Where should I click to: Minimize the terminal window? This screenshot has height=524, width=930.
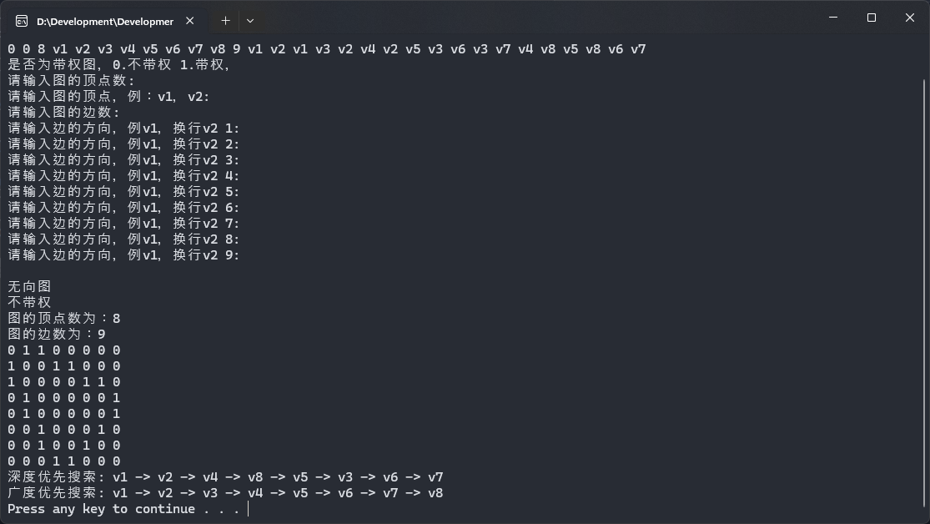[832, 18]
